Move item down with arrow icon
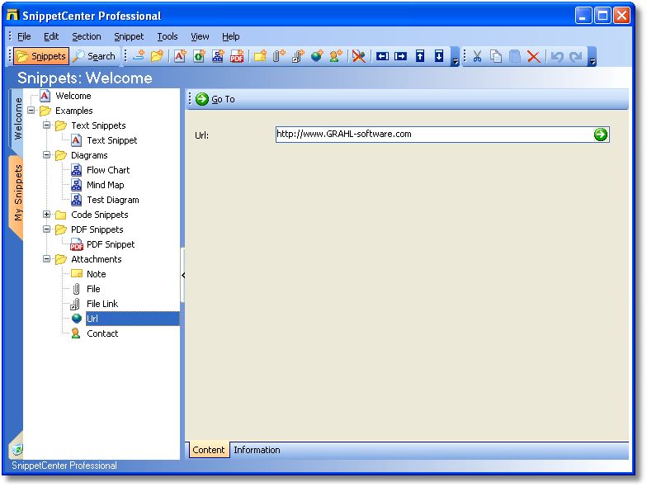 (439, 56)
